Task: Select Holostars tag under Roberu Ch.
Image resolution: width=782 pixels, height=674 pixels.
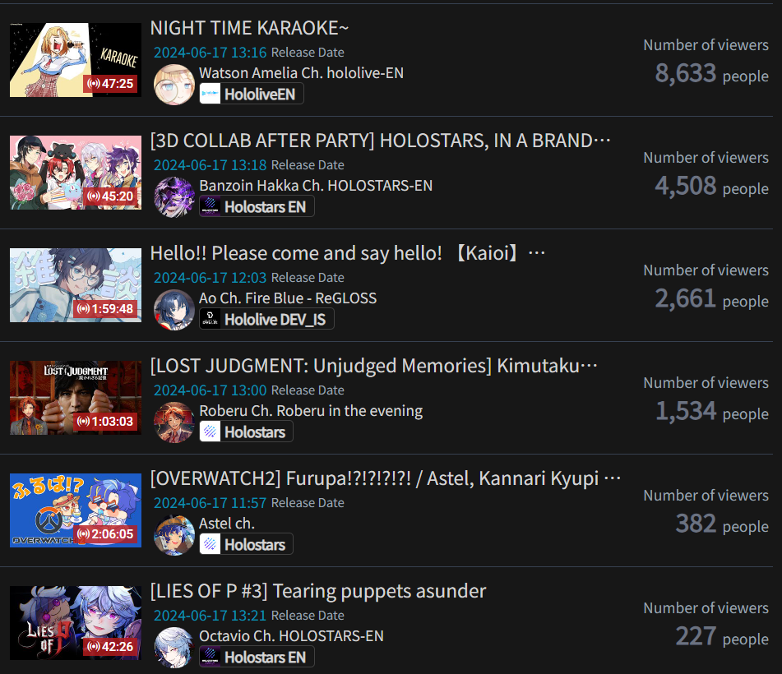Action: pyautogui.click(x=247, y=432)
